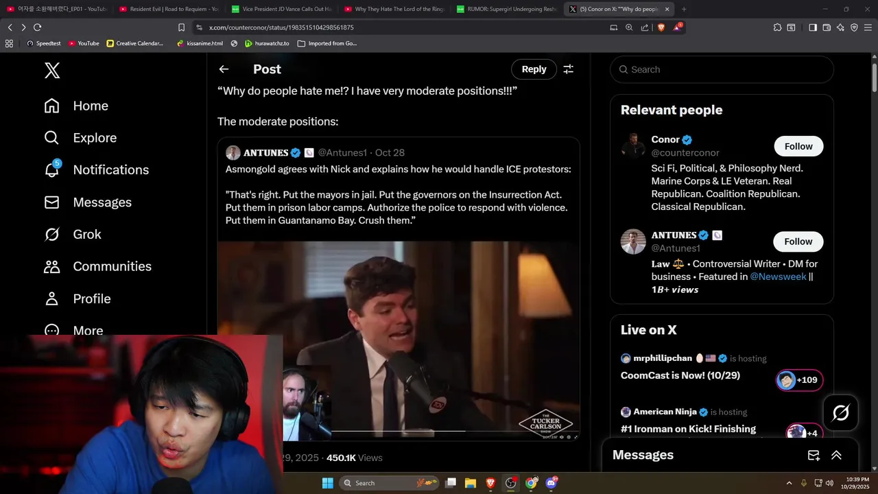Viewport: 878px width, 494px height.
Task: Open CoomCast is Now live space
Action: point(680,375)
